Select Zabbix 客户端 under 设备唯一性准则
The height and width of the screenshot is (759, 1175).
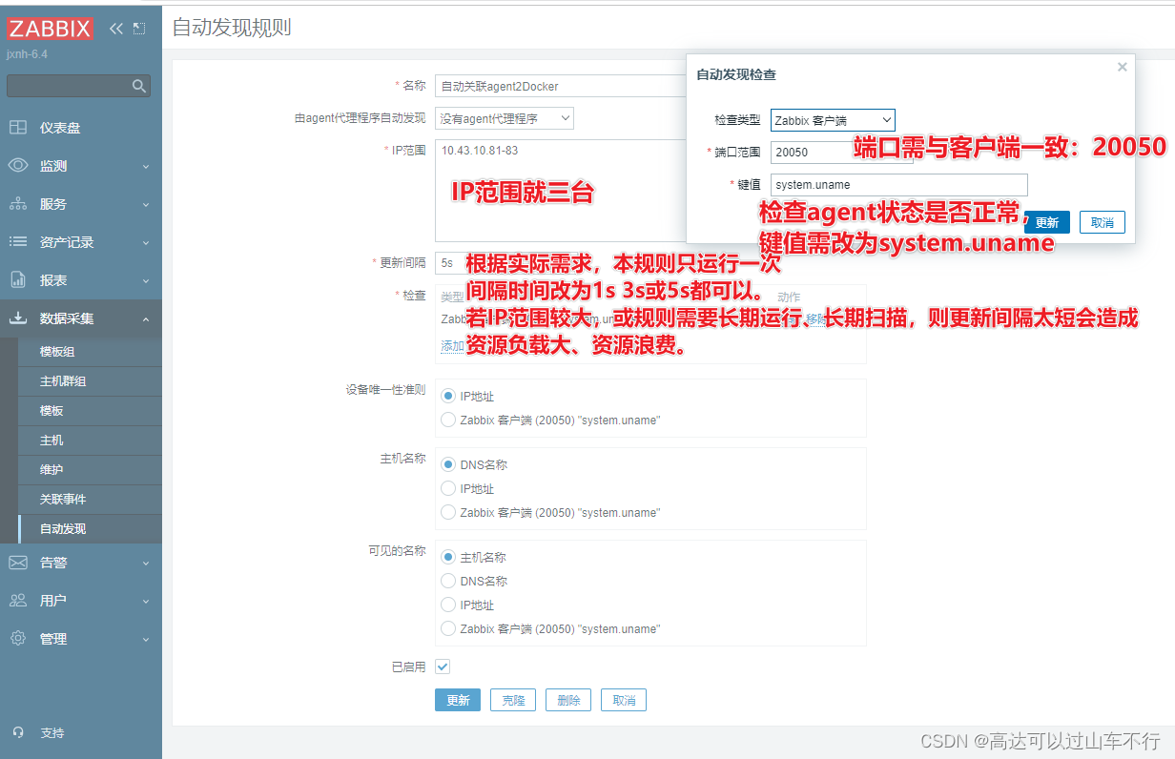point(448,420)
